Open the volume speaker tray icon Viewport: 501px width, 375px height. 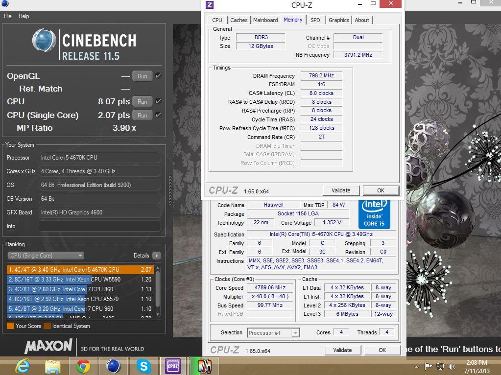pos(452,366)
